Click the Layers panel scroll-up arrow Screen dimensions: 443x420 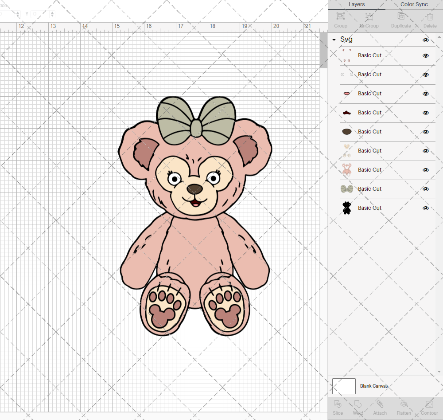439,37
